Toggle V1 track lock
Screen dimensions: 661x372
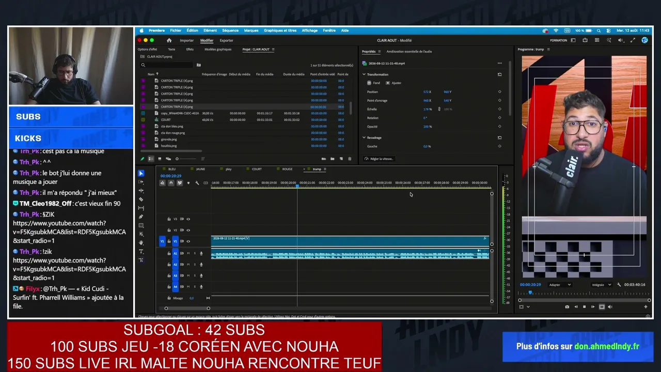(169, 241)
